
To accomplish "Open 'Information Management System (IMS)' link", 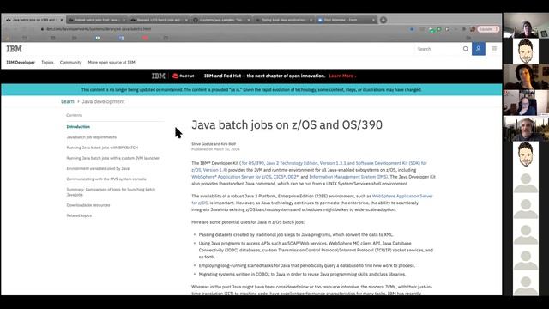I will click(348, 177).
